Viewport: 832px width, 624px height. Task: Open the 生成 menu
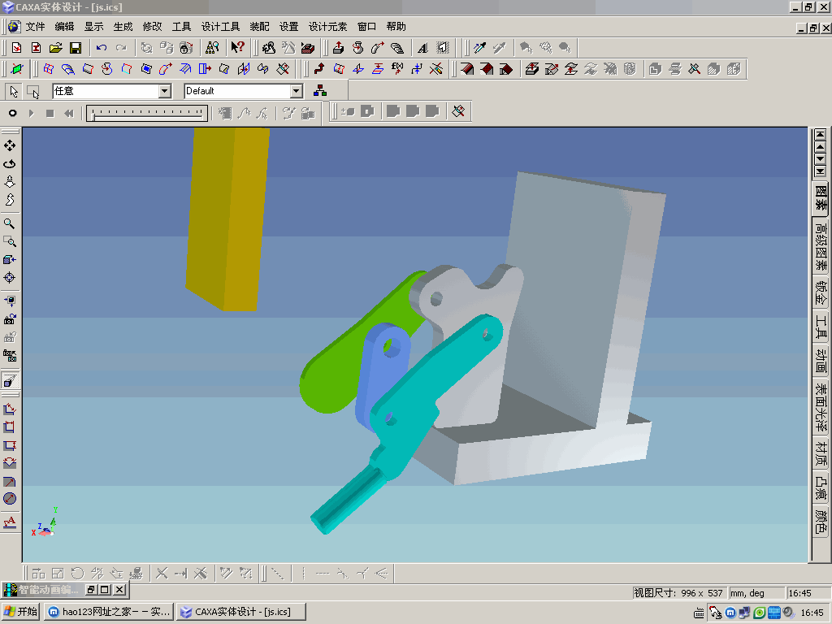[x=123, y=27]
